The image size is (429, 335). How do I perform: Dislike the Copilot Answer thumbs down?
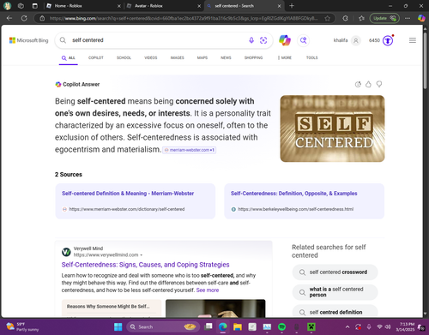pos(379,84)
